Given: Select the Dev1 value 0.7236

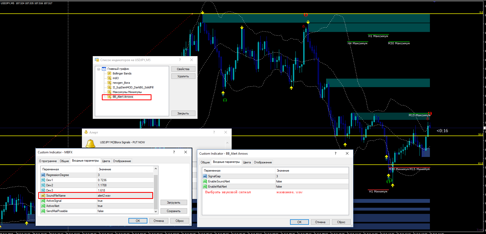Looking at the screenshot, I should [x=102, y=180].
